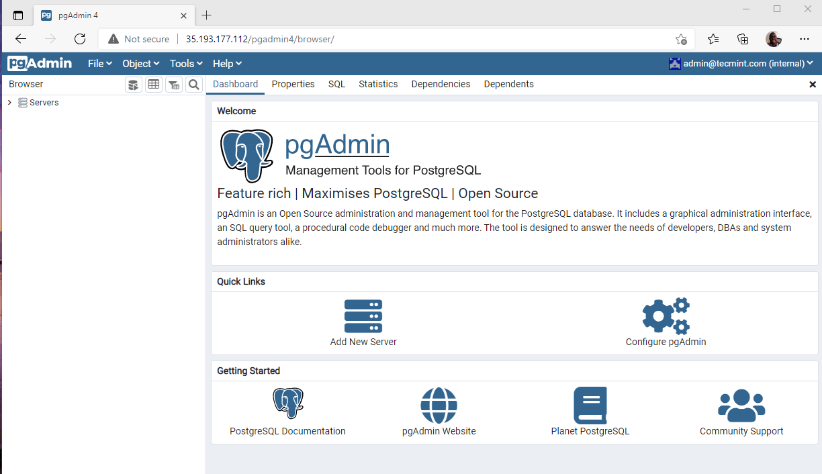
Task: Click Not secure warning icon
Action: (x=113, y=39)
